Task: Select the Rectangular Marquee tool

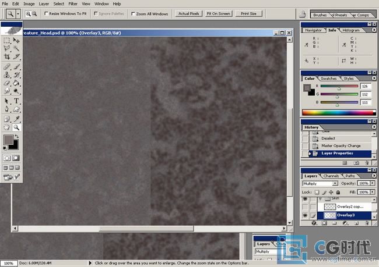Action: [x=6, y=40]
